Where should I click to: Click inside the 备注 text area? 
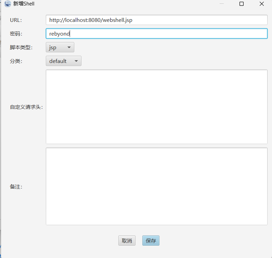[x=156, y=186]
